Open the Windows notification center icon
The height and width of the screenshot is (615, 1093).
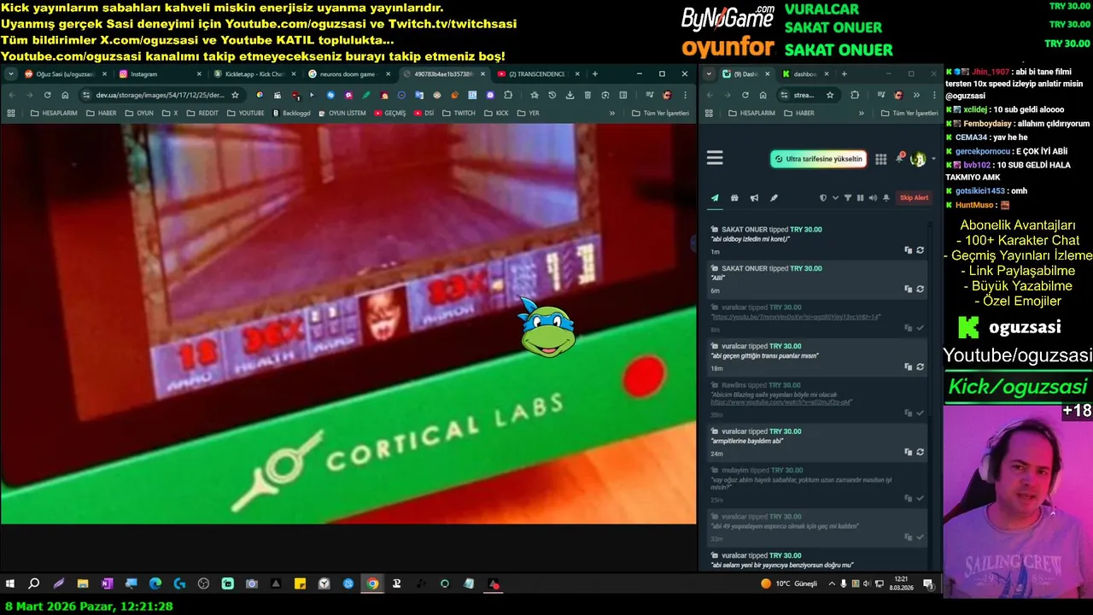(x=928, y=584)
